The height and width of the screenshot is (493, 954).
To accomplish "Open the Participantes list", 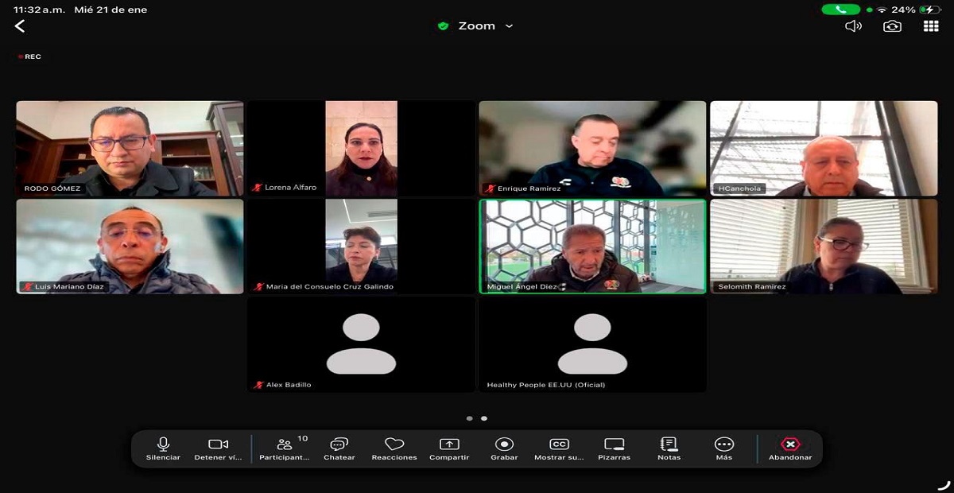I will click(285, 448).
